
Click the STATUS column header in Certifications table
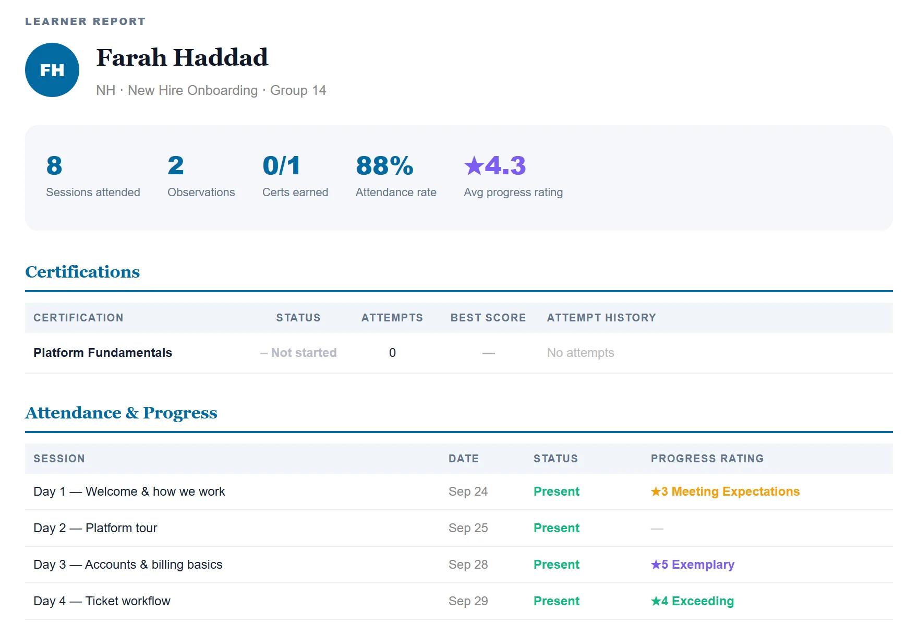[x=298, y=318]
